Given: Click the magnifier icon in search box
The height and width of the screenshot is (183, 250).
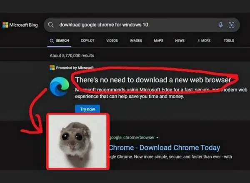Looking at the screenshot, I should (51, 25).
